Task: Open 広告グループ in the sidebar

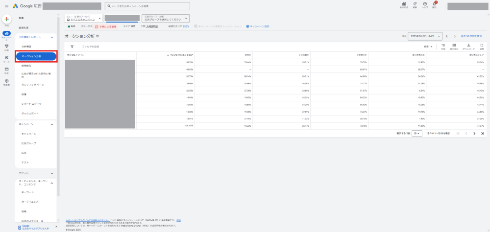Action: 29,143
